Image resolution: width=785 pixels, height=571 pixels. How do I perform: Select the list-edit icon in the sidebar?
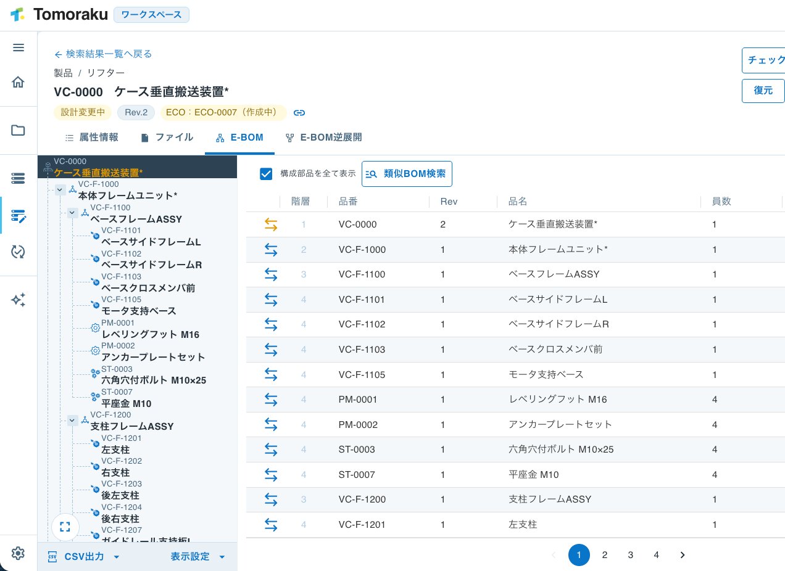pos(19,216)
